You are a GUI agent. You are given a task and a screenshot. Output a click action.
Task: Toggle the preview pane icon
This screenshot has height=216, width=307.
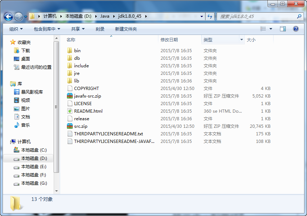[283, 29]
